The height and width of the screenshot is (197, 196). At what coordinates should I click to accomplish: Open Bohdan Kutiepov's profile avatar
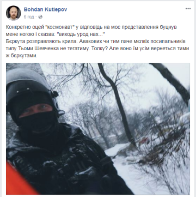[x=13, y=13]
